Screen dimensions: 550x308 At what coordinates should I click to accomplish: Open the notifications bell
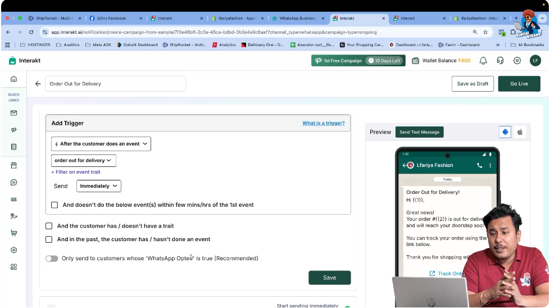[483, 61]
